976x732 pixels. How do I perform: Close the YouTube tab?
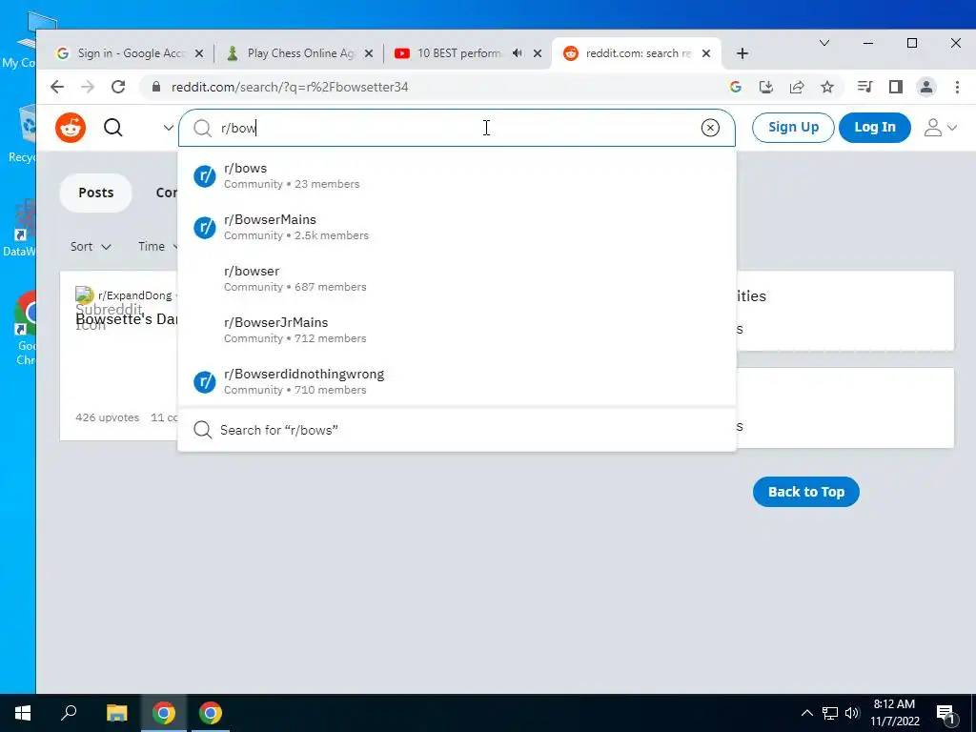click(538, 53)
